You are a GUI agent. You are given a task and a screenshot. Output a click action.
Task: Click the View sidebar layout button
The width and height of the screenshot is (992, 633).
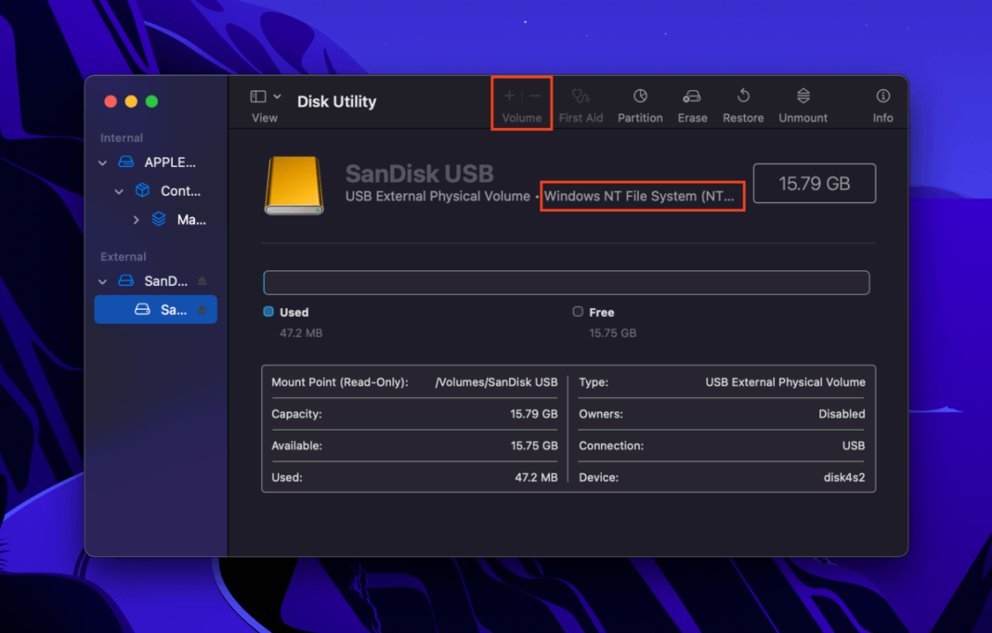coord(256,96)
